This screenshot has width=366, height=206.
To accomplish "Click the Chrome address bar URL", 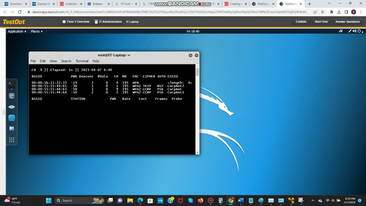I will tap(171, 12).
